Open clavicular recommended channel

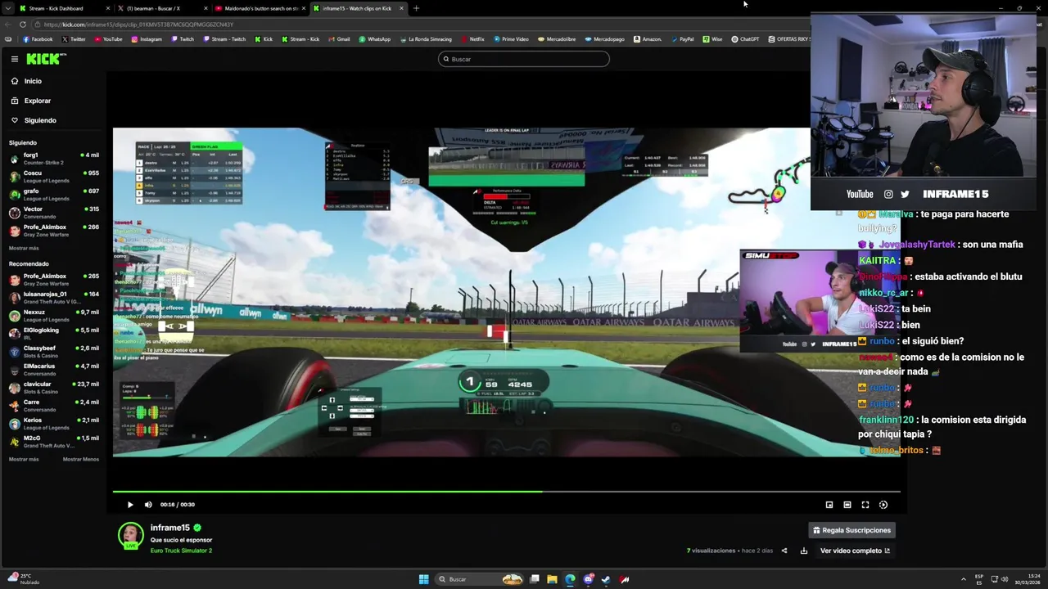click(x=54, y=387)
